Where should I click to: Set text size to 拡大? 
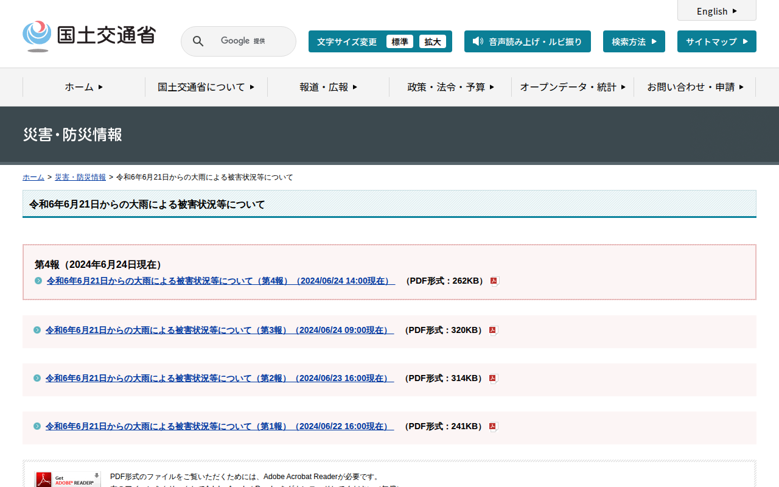[x=432, y=41]
